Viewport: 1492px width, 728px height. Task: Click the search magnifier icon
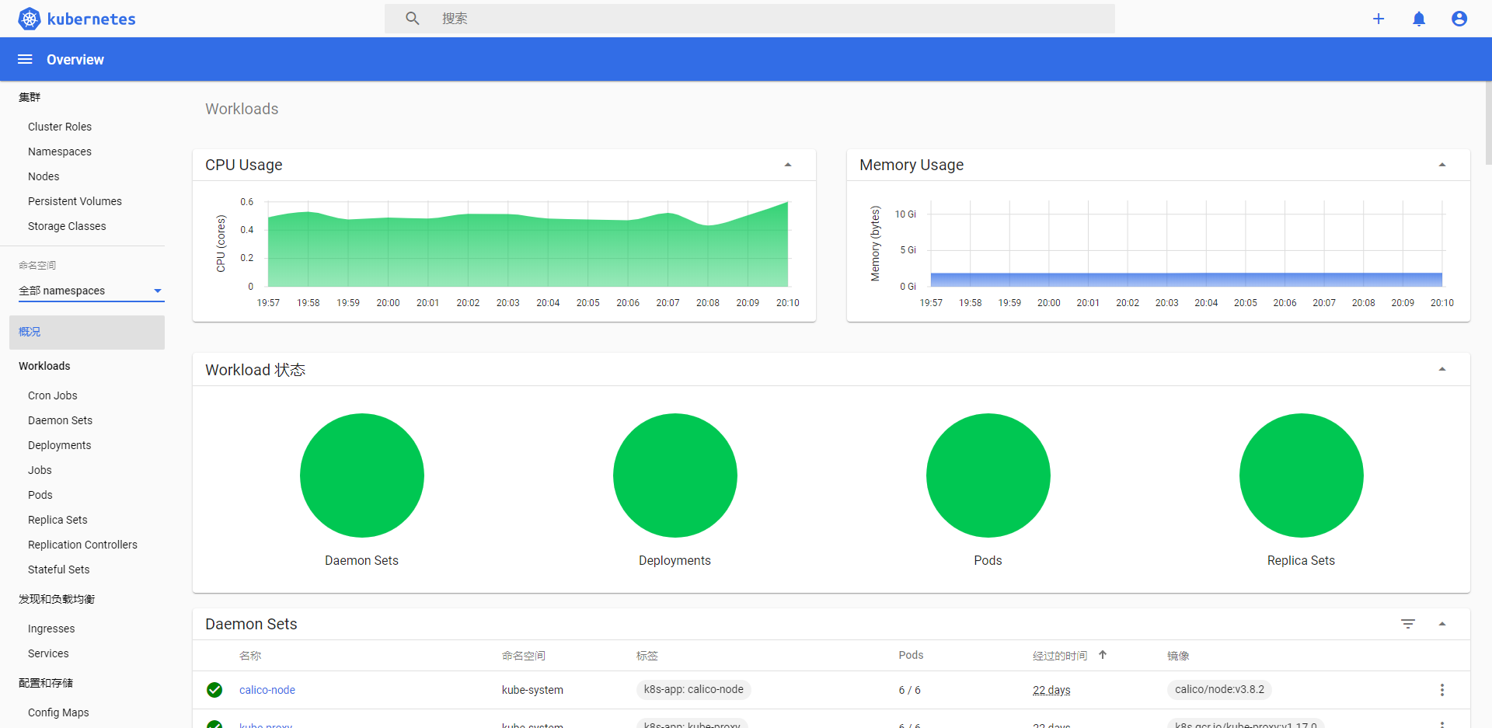click(x=413, y=18)
